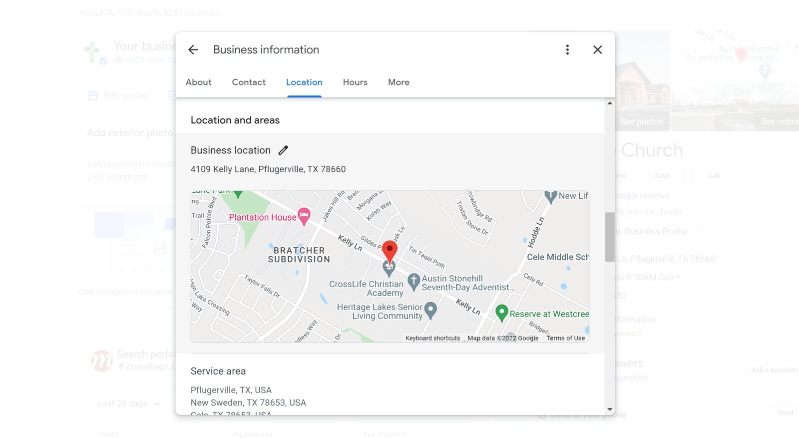This screenshot has width=799, height=438.
Task: Click the Call button in background panel
Action: coord(714,175)
